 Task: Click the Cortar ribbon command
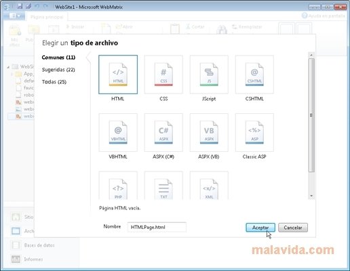(x=195, y=27)
